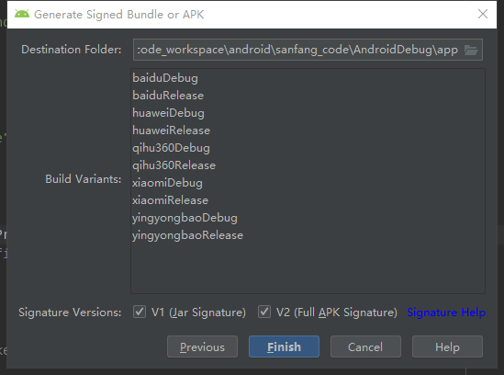Toggle V1 (Jar Signature) checkbox
Viewport: 504px width, 375px height.
click(140, 312)
